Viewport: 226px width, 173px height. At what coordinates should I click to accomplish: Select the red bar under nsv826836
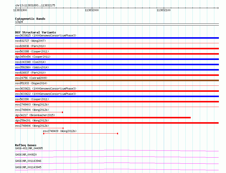pos(117,49)
